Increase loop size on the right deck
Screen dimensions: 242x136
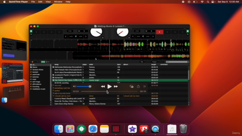tap(153, 37)
